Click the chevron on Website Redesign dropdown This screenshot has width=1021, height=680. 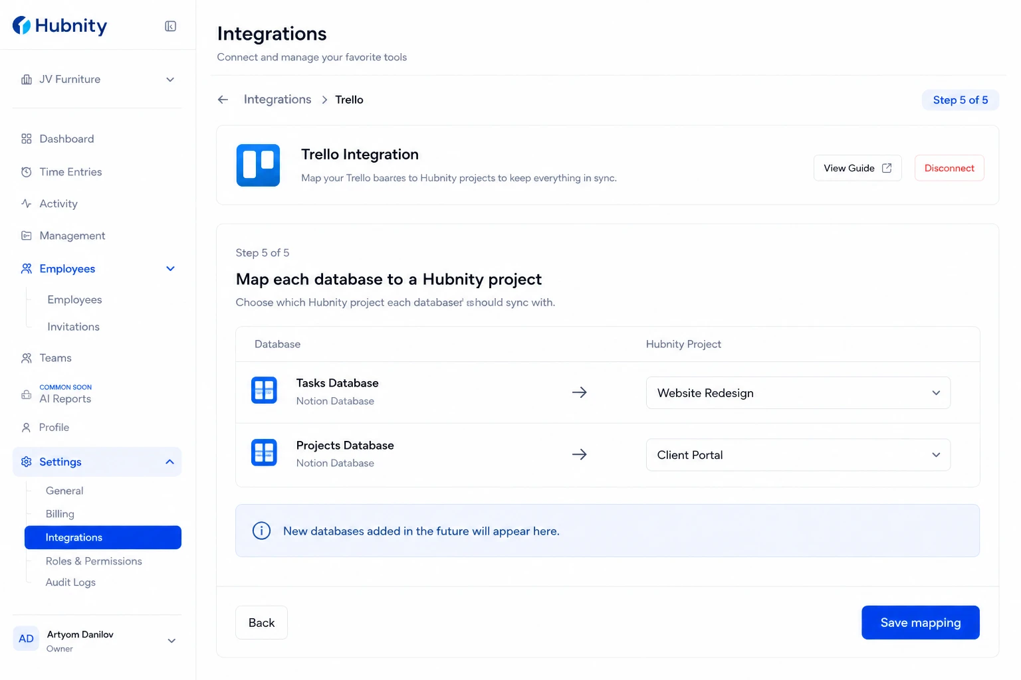[936, 393]
